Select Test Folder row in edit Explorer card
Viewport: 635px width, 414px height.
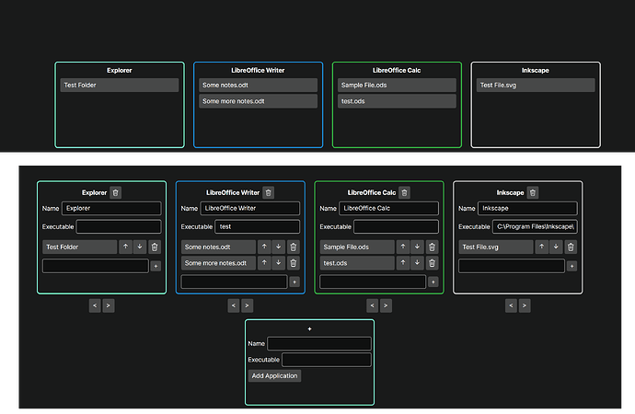80,247
